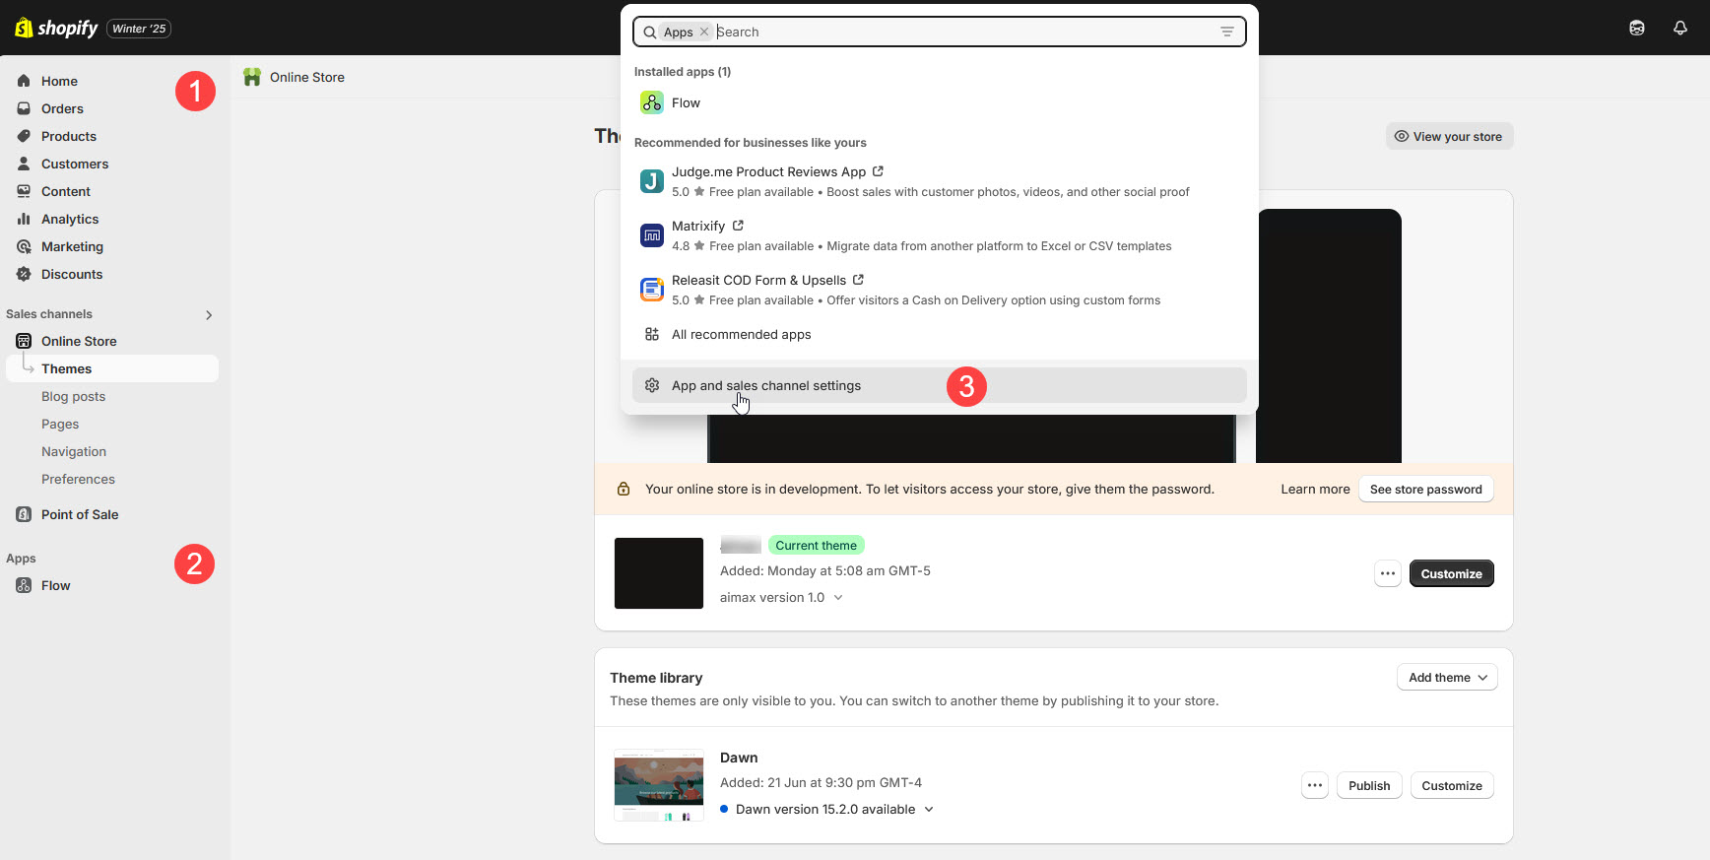The image size is (1710, 860).
Task: Click the Current theme badge
Action: click(816, 545)
